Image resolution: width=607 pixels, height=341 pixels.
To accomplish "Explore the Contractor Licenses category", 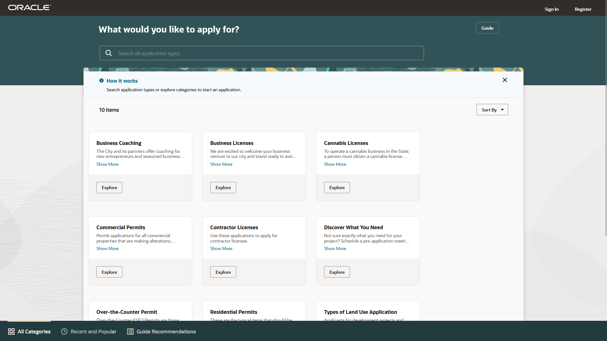I will [223, 272].
